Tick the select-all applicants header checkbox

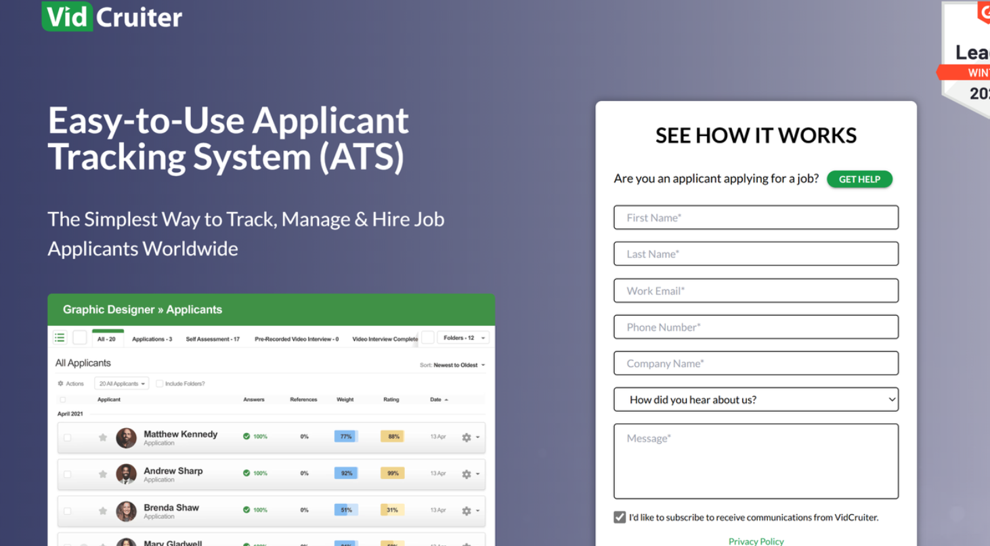click(x=63, y=400)
